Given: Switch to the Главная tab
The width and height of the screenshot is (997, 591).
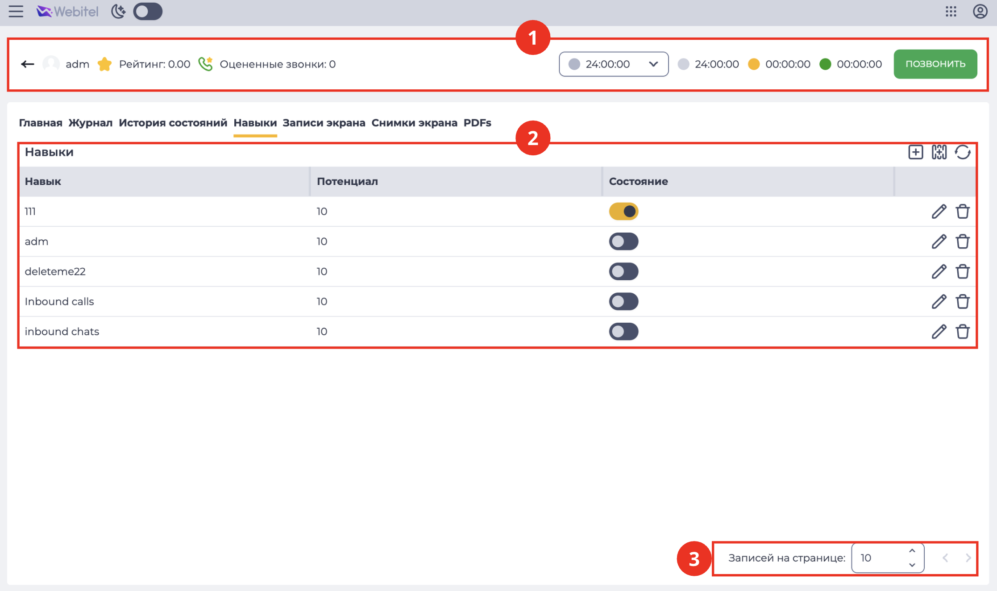Looking at the screenshot, I should tap(41, 123).
